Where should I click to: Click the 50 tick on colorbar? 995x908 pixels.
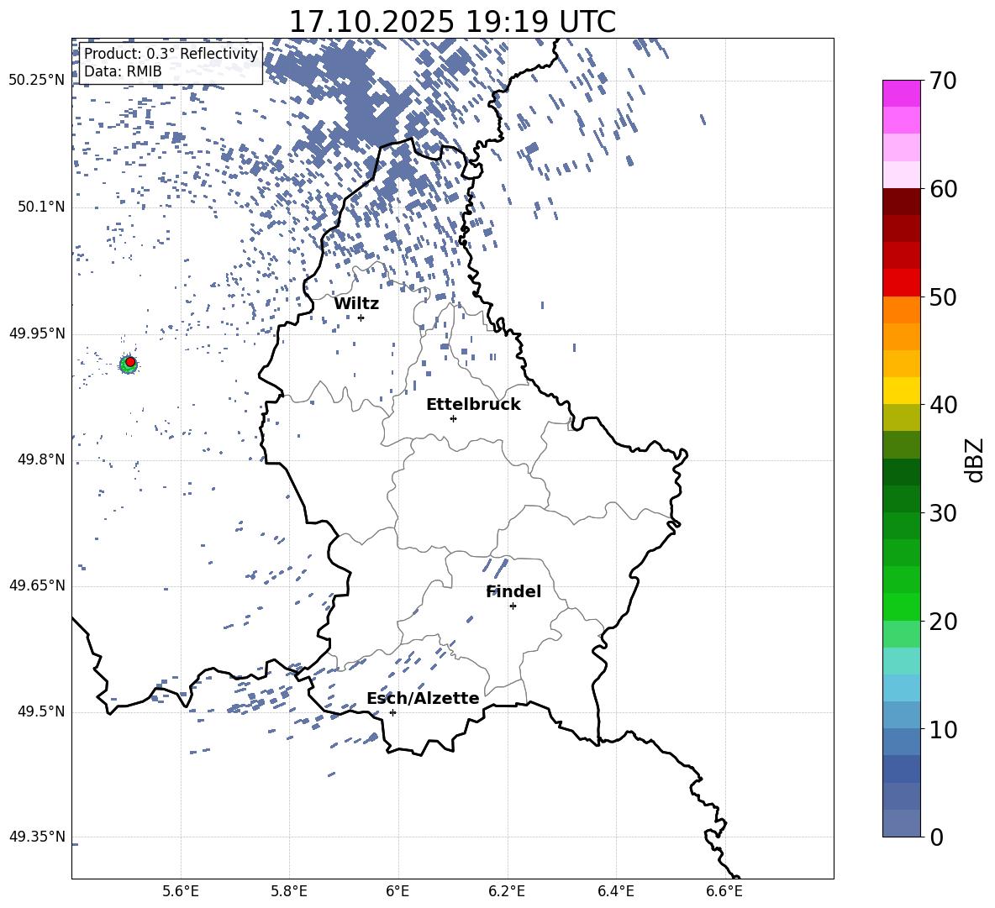(942, 297)
